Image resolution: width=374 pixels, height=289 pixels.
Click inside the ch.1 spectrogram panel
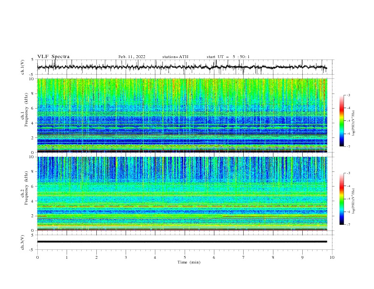(182, 115)
